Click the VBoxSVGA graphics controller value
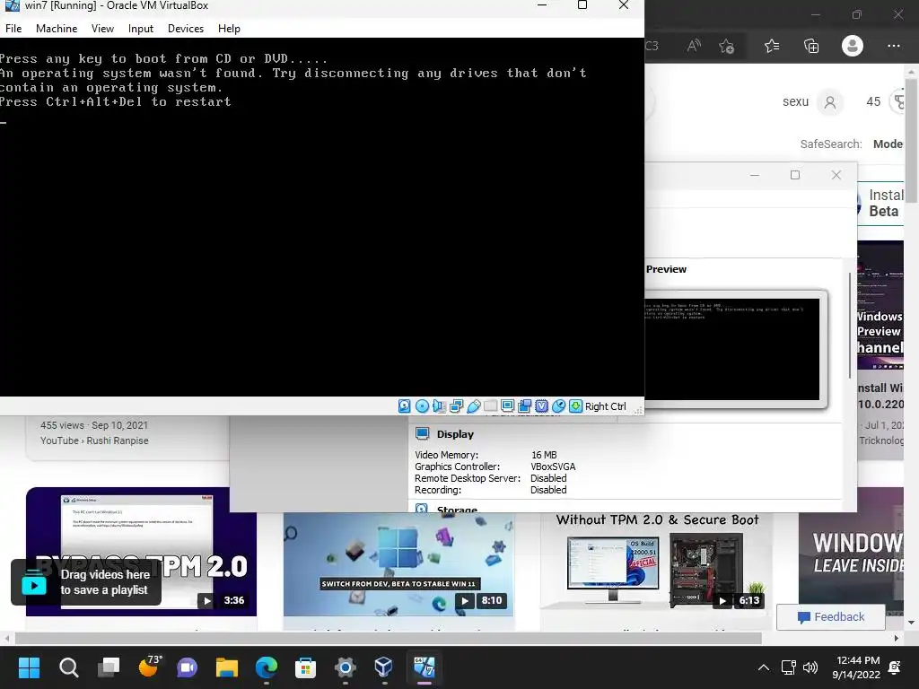This screenshot has height=689, width=919. coord(553,467)
